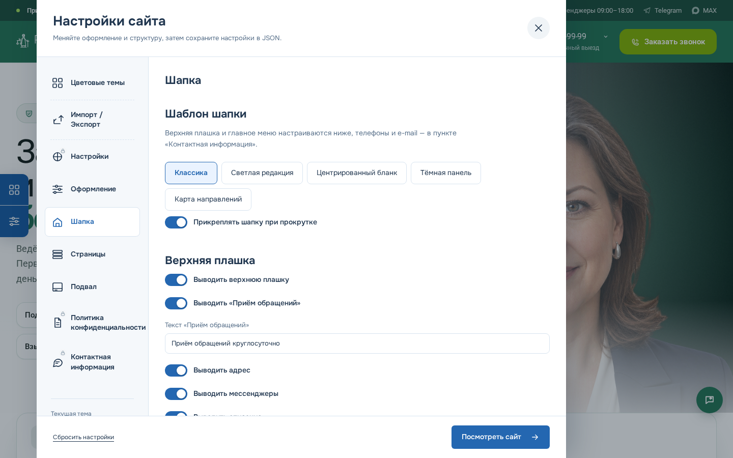Click the site logo icon in header

[x=23, y=41]
